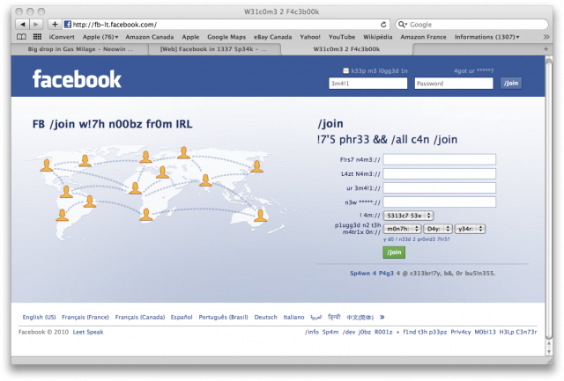Click the facebook logo
Viewport: 564px width, 381px height.
tap(77, 79)
